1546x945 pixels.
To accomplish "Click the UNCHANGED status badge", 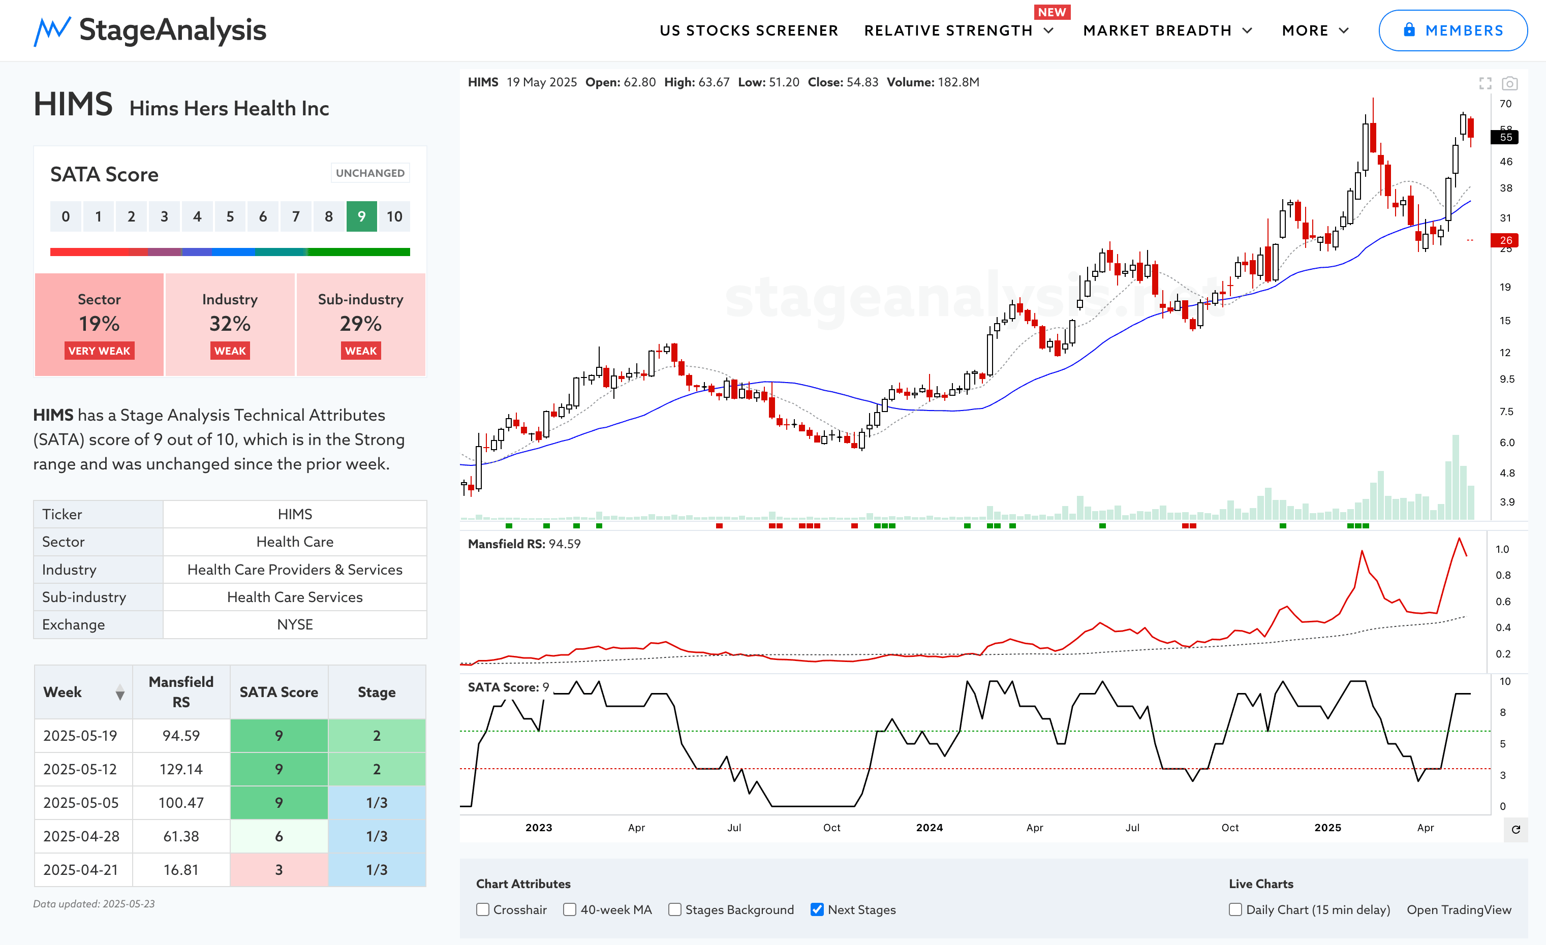I will 370,173.
